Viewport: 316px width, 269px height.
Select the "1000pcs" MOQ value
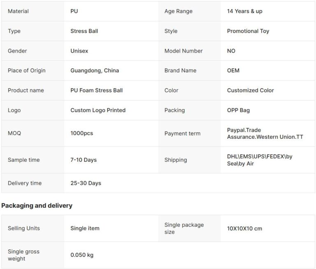tap(81, 133)
